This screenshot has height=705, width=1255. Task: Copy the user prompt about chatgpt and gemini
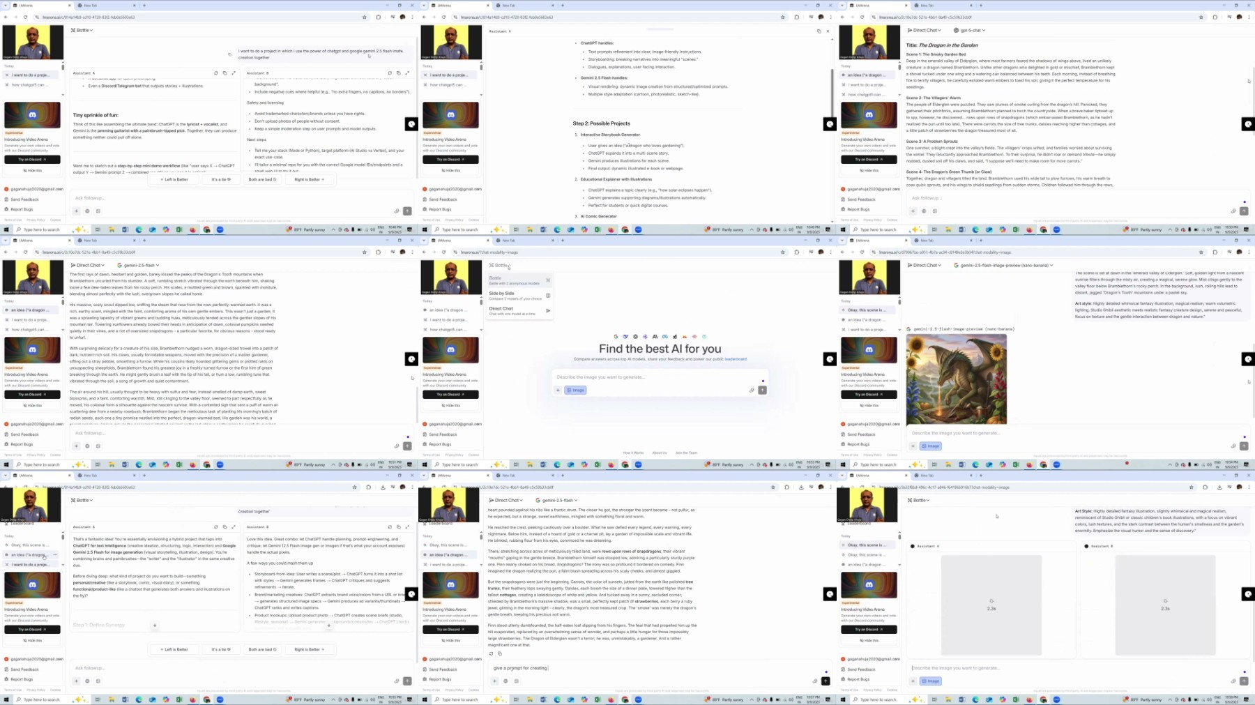click(x=229, y=54)
